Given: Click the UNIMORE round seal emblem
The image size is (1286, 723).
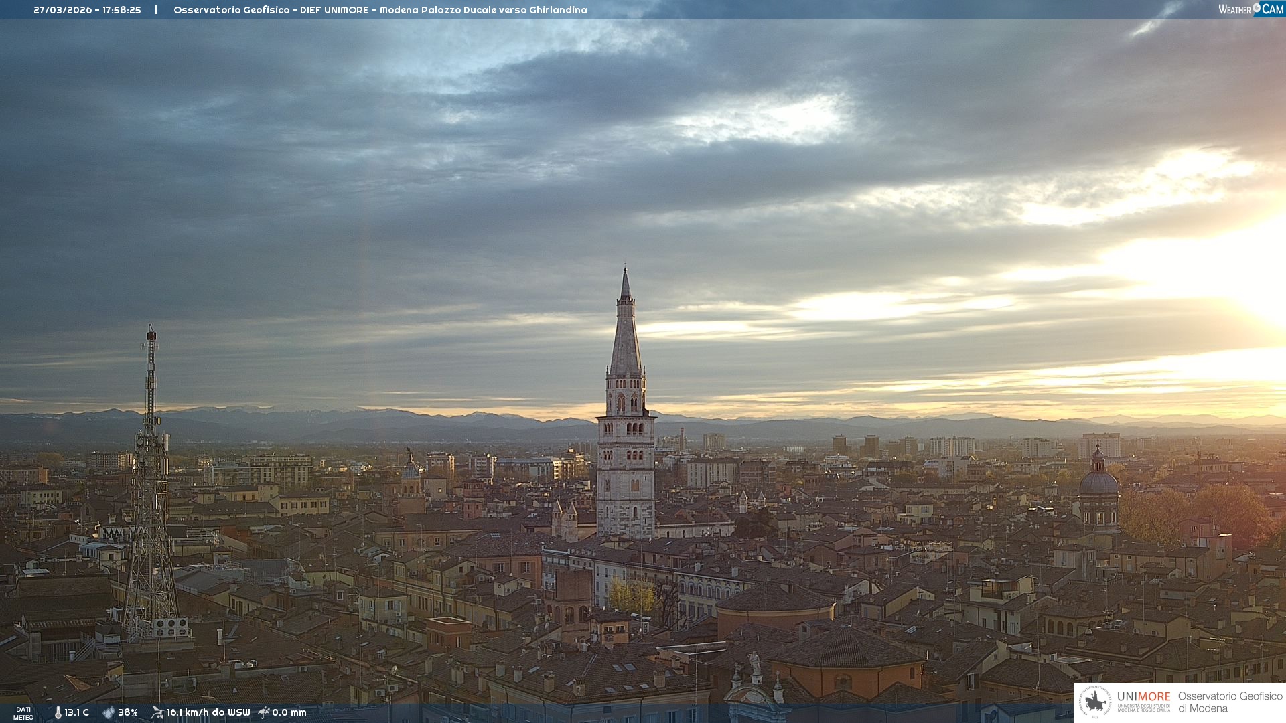Looking at the screenshot, I should [x=1096, y=702].
